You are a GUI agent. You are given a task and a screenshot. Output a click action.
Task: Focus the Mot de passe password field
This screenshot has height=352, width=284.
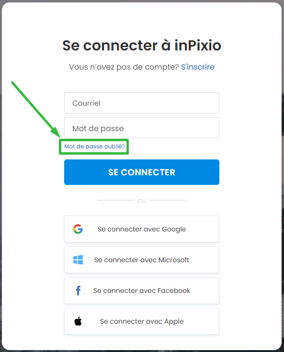(x=142, y=128)
